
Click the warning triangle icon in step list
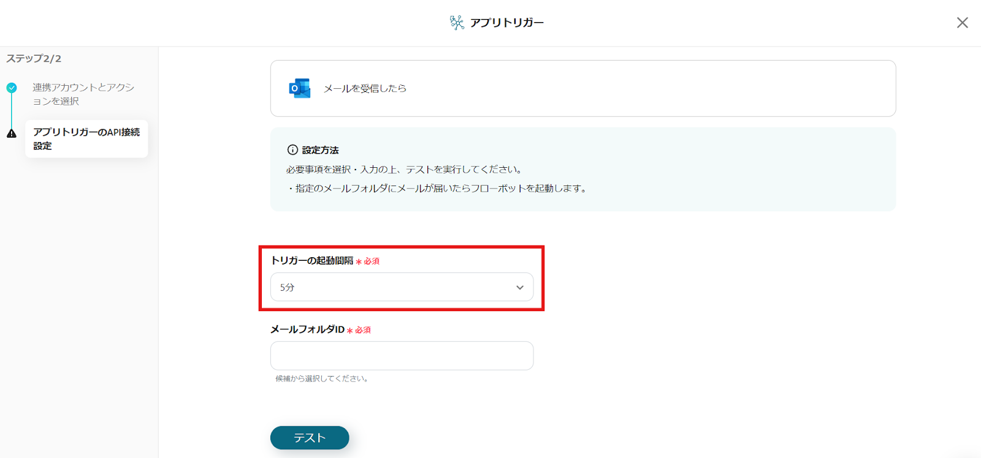click(x=12, y=133)
